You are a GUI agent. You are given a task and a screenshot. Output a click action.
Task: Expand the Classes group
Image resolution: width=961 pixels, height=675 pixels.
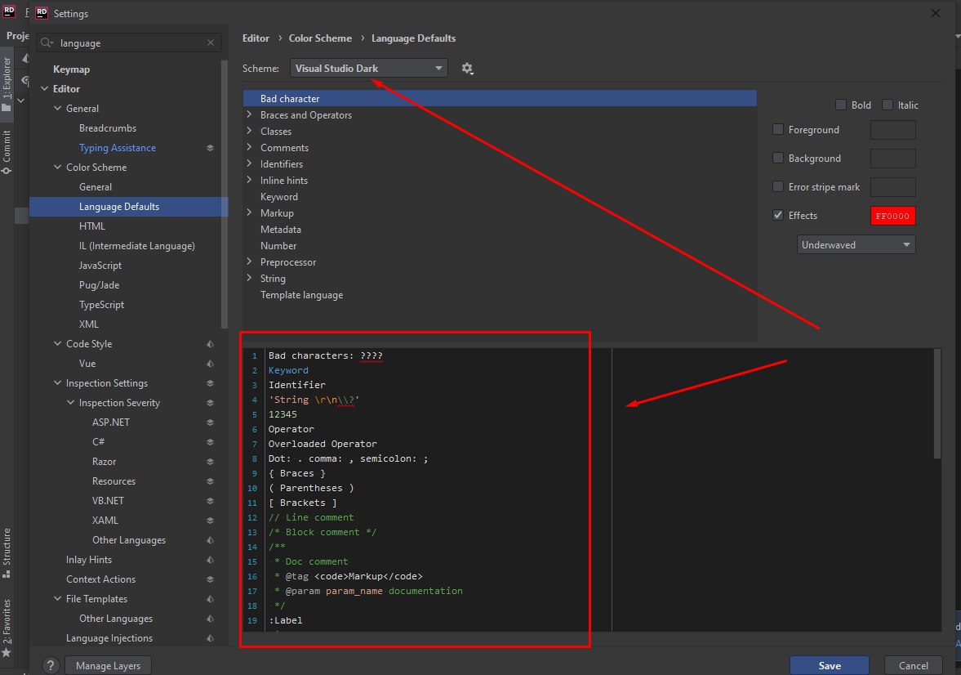(x=249, y=132)
